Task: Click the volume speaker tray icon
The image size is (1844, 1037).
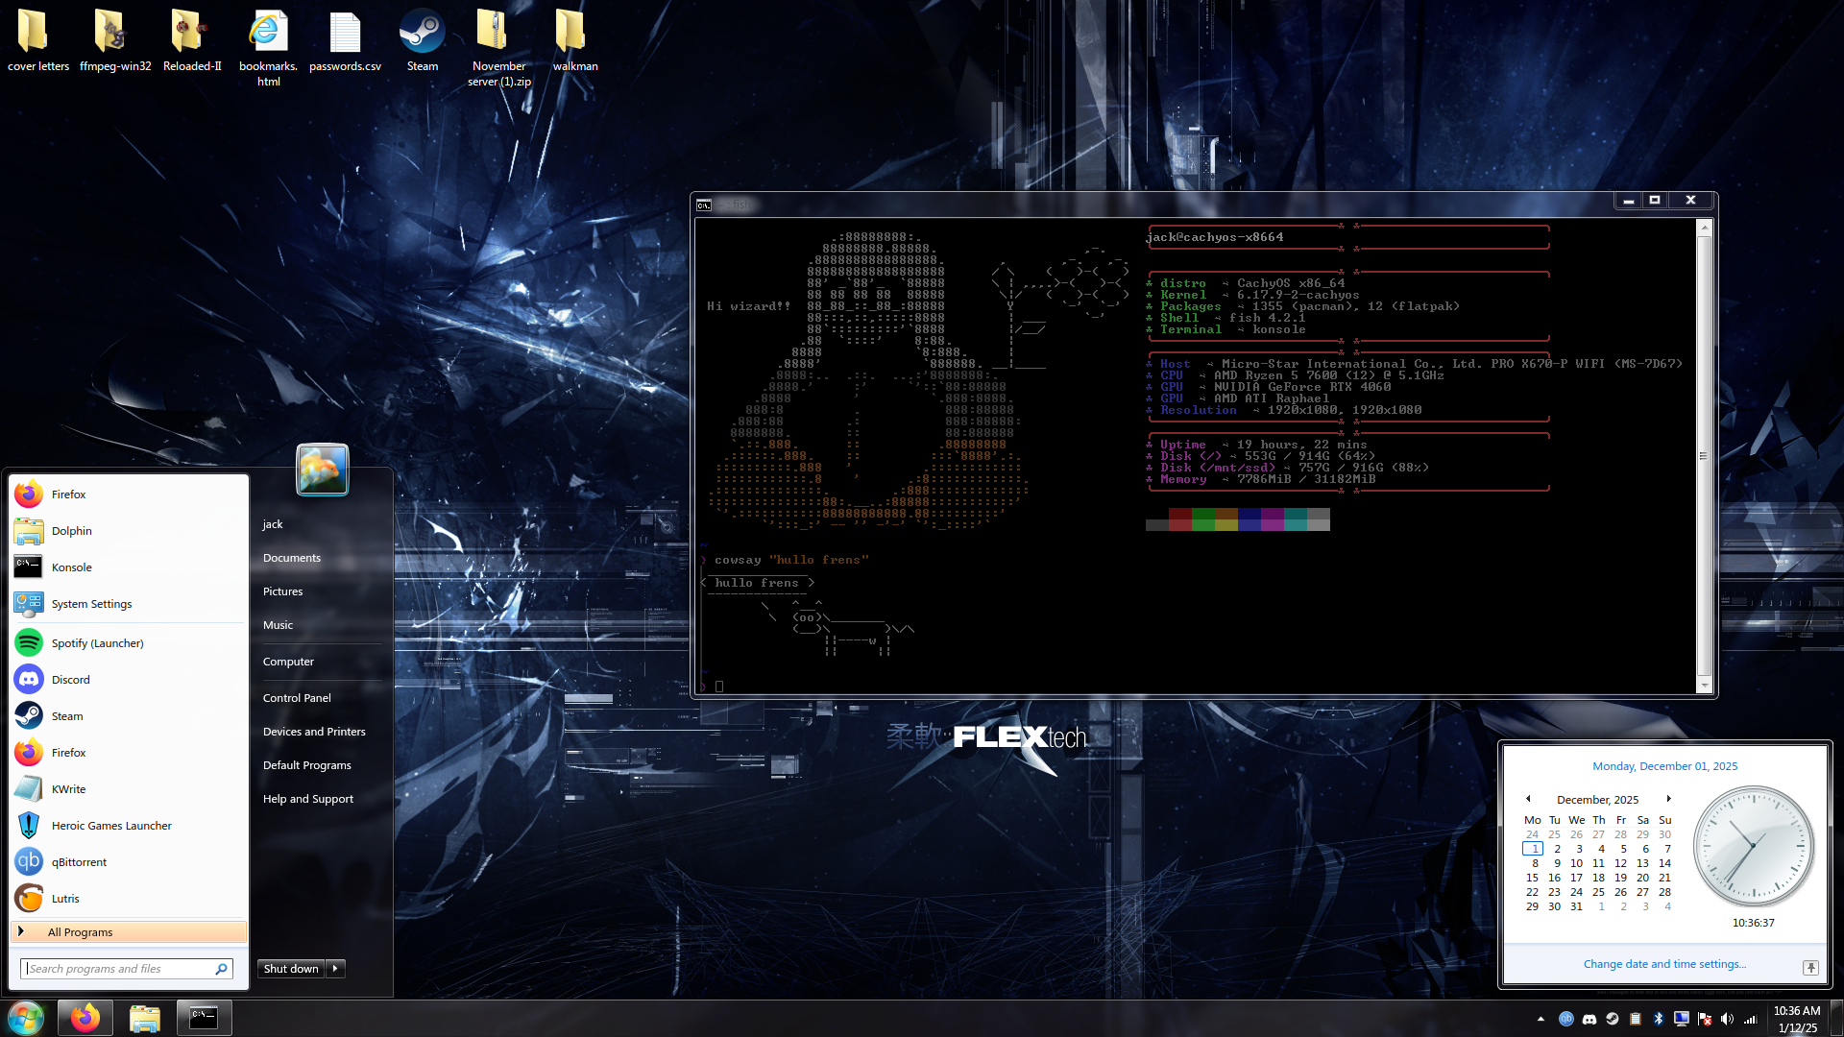Action: pyautogui.click(x=1727, y=1019)
